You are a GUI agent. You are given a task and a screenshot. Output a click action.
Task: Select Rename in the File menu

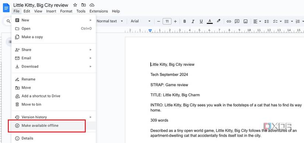[x=53, y=79]
